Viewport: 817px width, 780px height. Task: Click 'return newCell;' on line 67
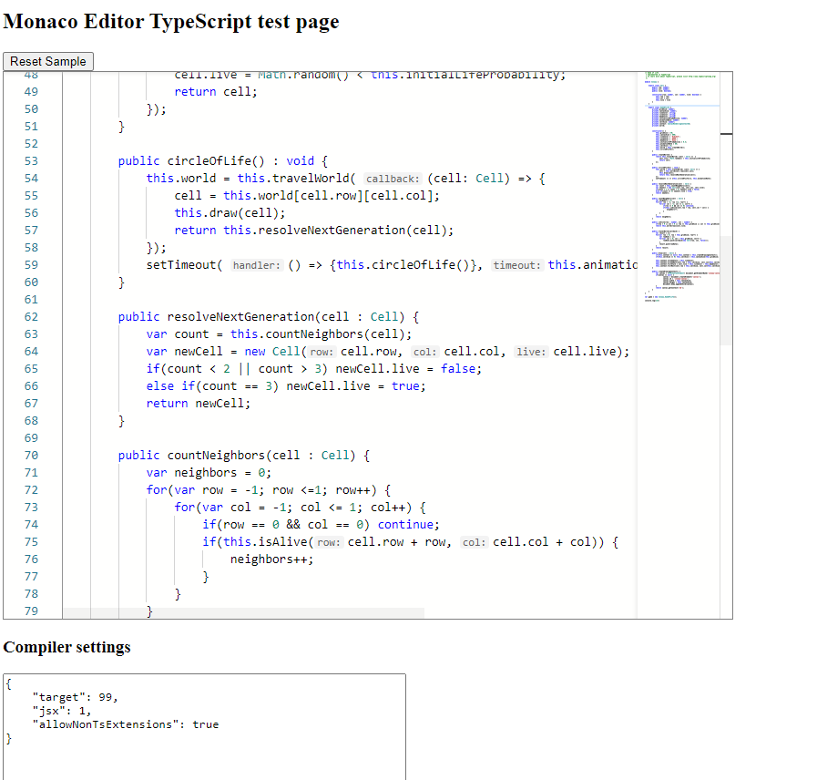coord(198,404)
